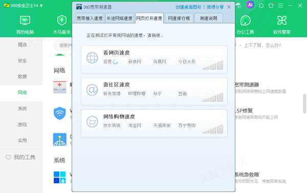The image size is (307, 193).
Task: Select 数据 in left sidebar
Action: click(22, 77)
